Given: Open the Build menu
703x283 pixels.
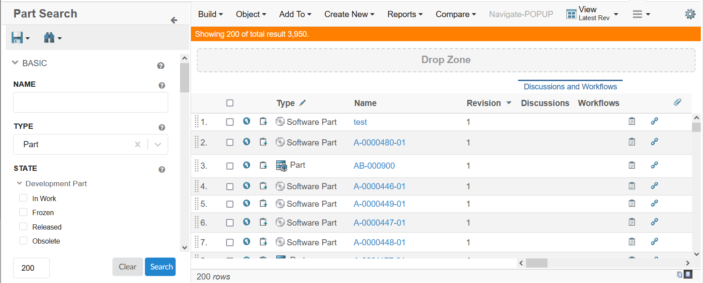Looking at the screenshot, I should [x=210, y=14].
